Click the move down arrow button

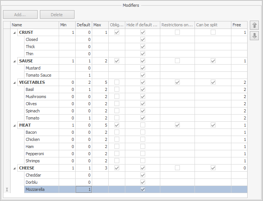(x=254, y=36)
